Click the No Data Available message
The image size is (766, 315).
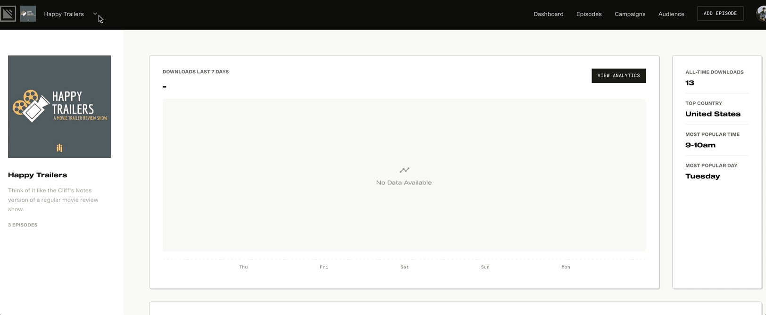point(404,182)
